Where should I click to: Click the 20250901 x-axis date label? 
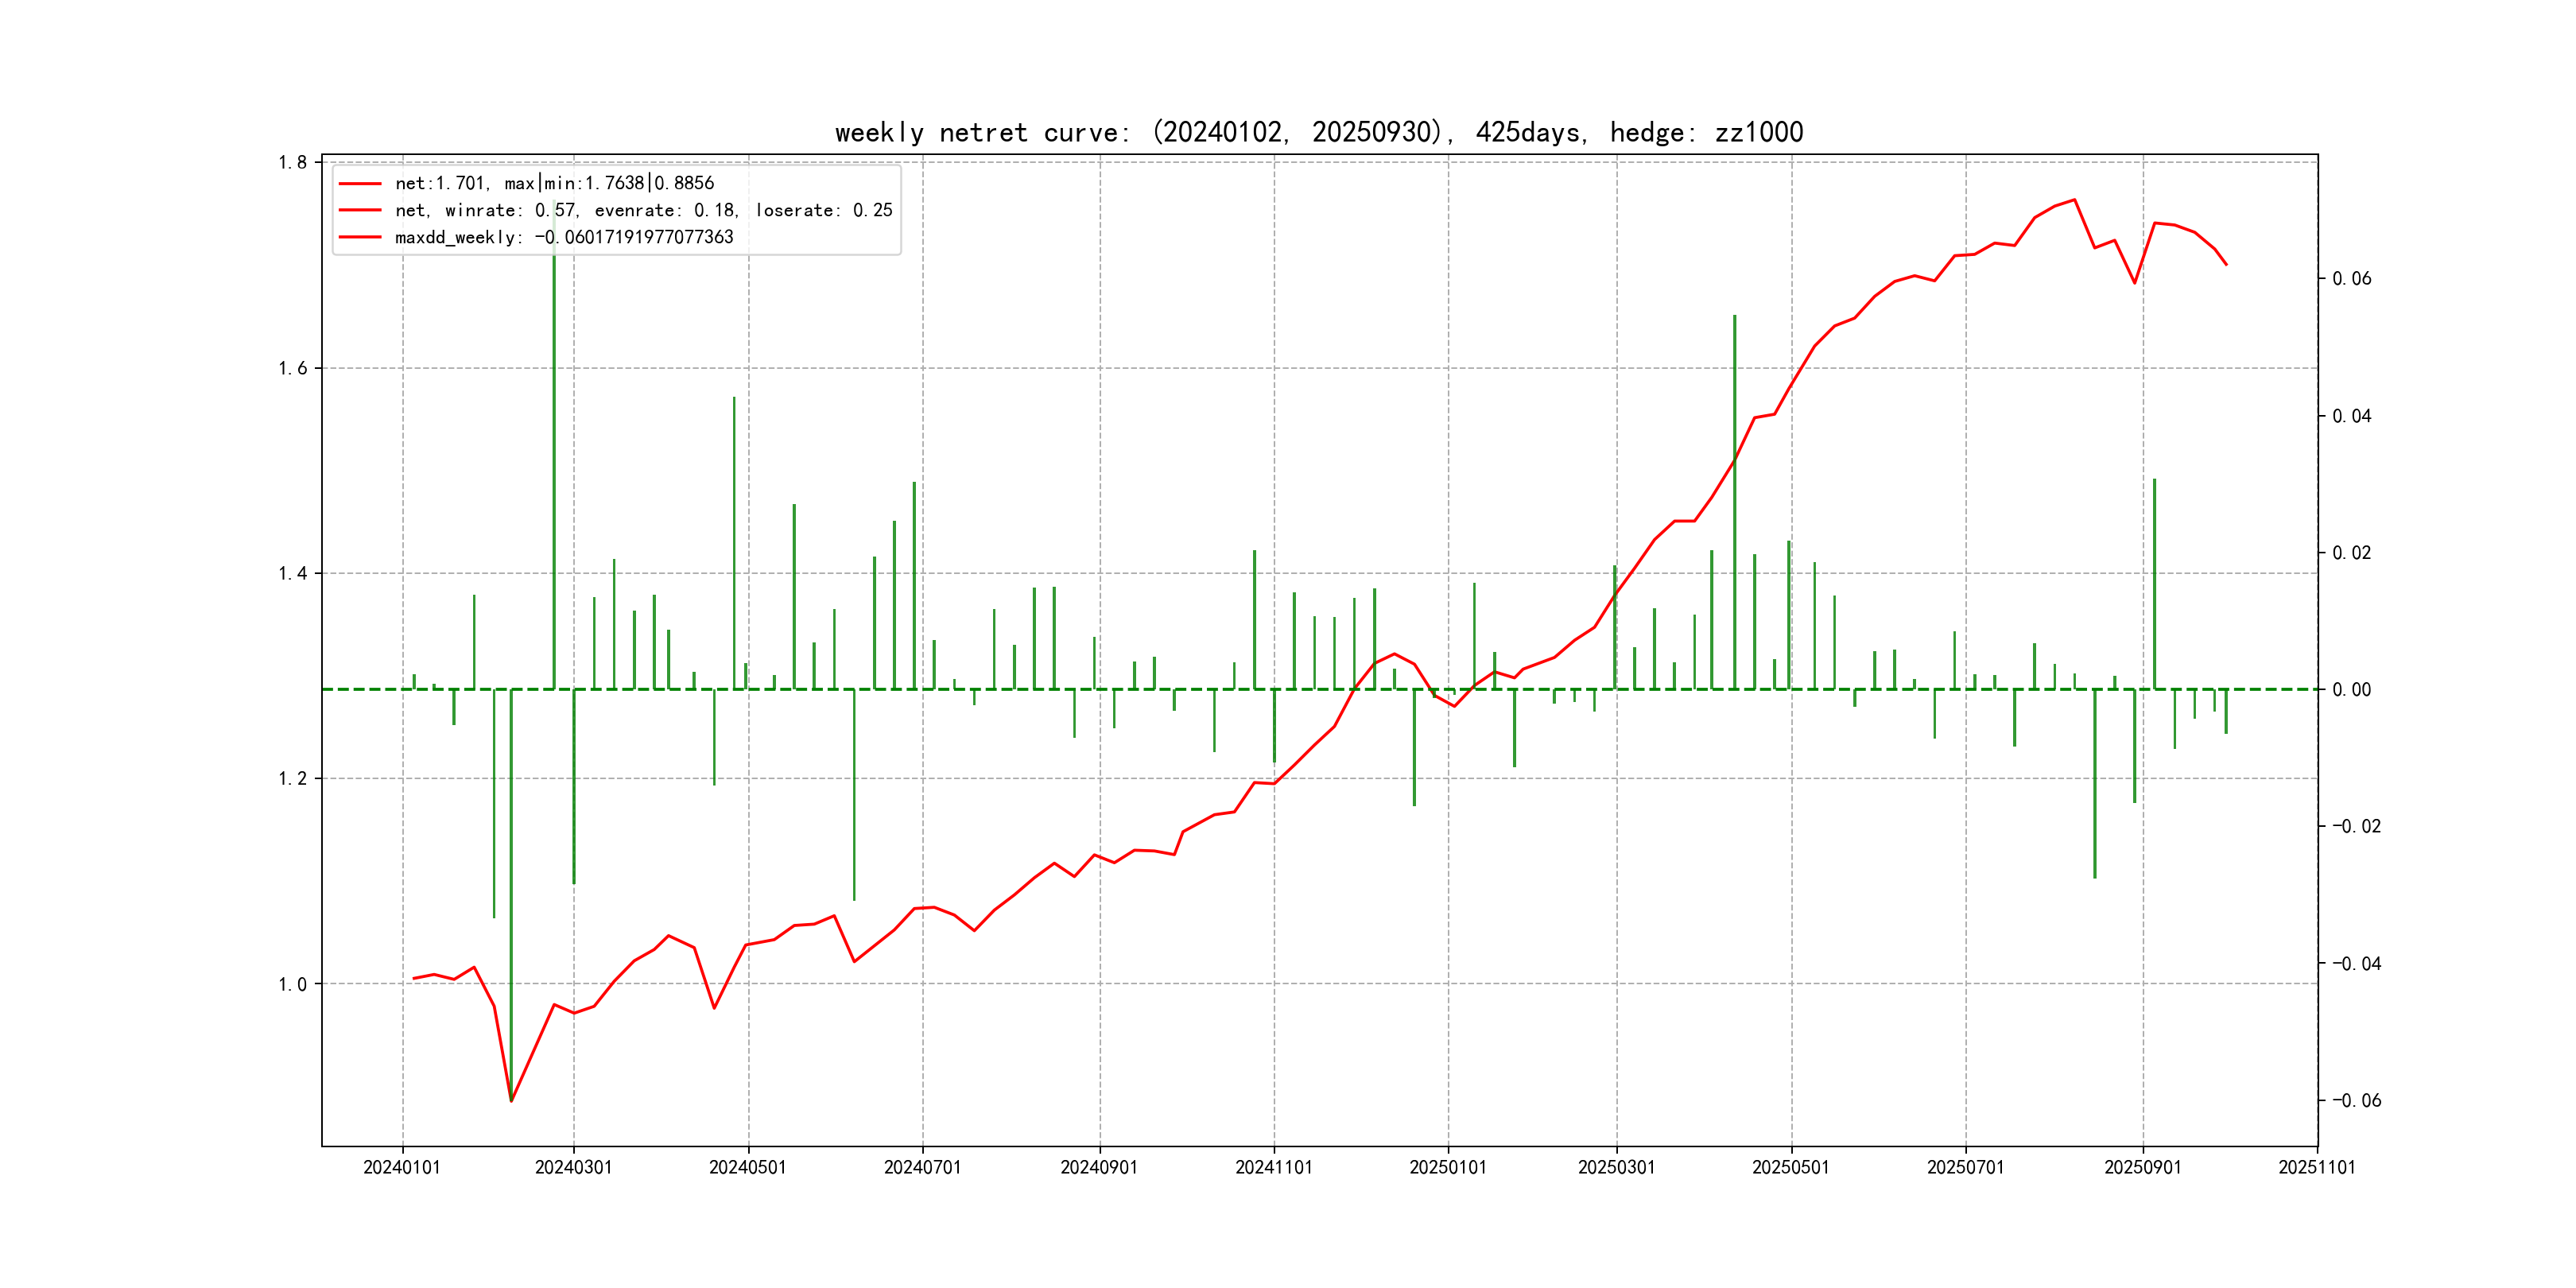2142,1167
